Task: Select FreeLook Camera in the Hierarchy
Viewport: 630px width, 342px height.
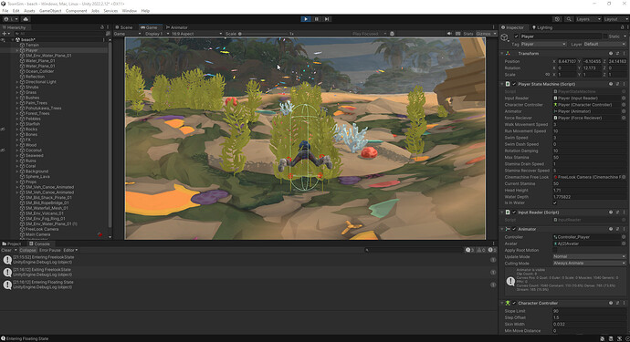Action: tap(42, 229)
